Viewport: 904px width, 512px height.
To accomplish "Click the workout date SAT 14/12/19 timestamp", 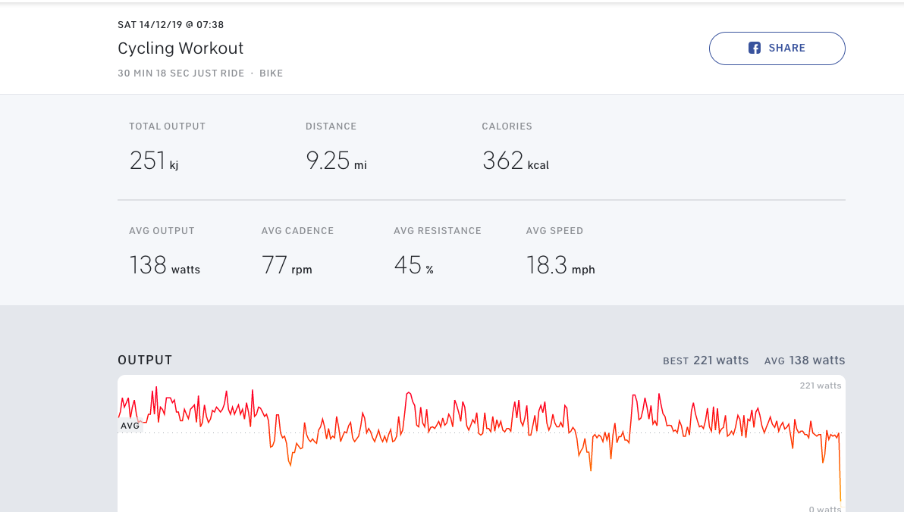I will click(171, 25).
